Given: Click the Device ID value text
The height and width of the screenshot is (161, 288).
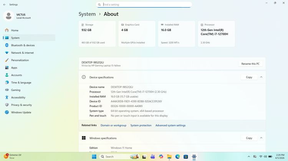Looking at the screenshot, I should [x=136, y=101].
